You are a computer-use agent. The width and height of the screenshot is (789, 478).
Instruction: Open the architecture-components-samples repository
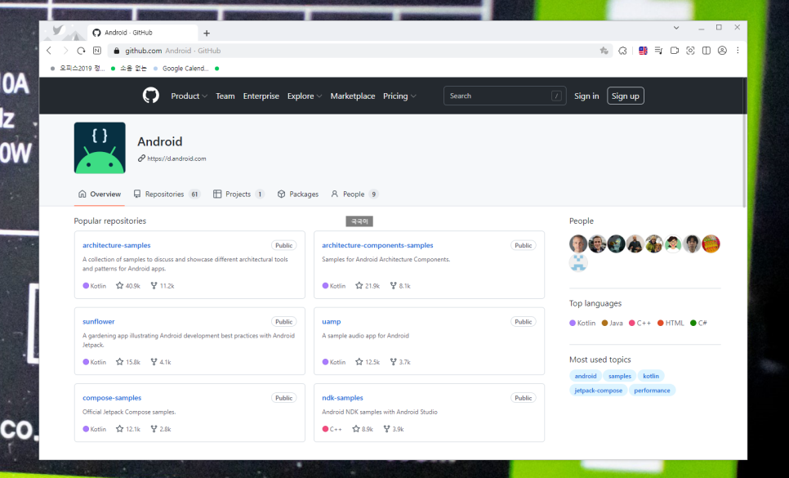tap(377, 246)
